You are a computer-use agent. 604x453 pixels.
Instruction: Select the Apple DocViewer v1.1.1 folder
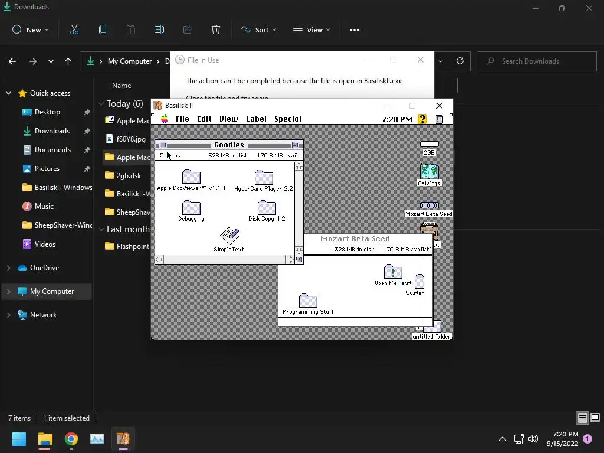pos(191,180)
